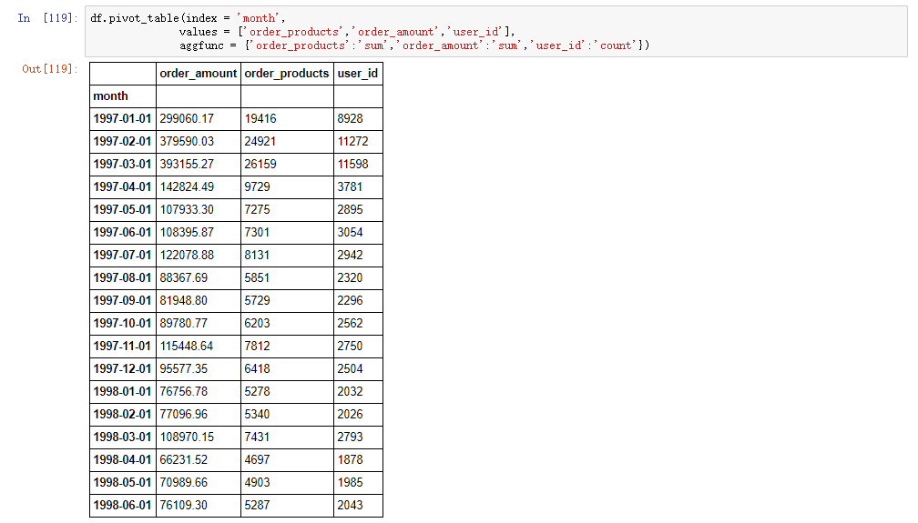Select the 1998-04-01 row label
This screenshot has width=918, height=523.
[x=123, y=460]
